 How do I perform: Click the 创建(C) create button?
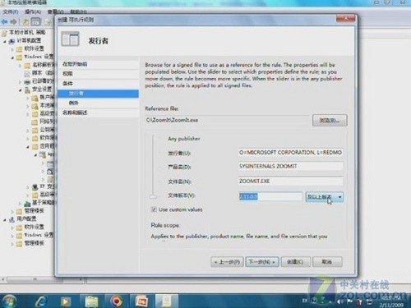[x=296, y=262]
